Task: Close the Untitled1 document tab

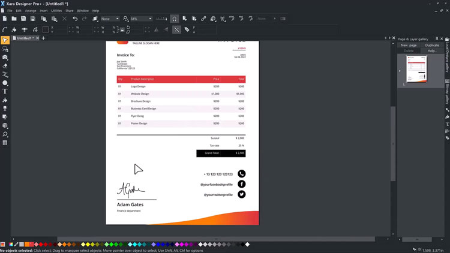Action: tap(38, 38)
